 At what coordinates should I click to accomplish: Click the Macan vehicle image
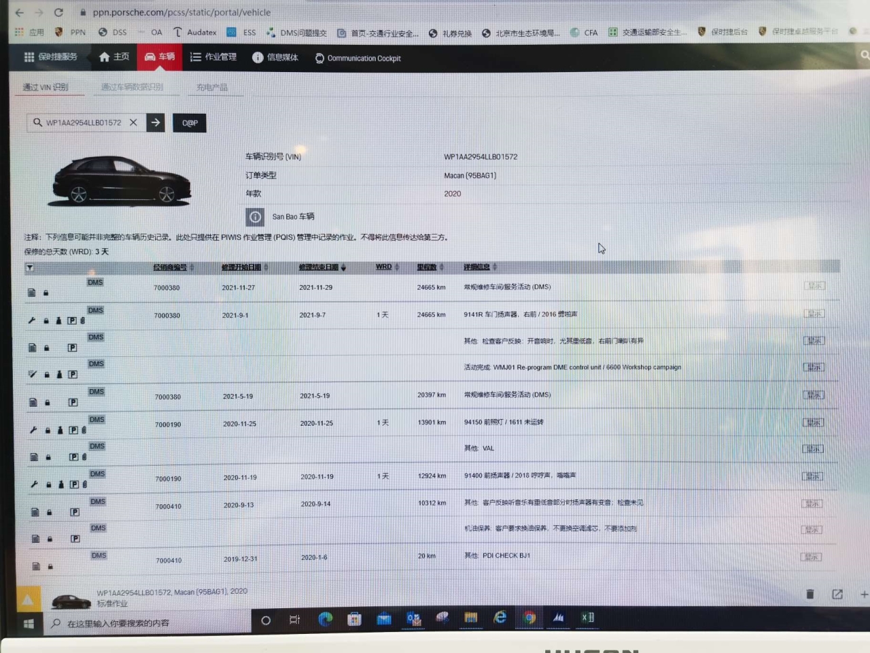coord(121,180)
